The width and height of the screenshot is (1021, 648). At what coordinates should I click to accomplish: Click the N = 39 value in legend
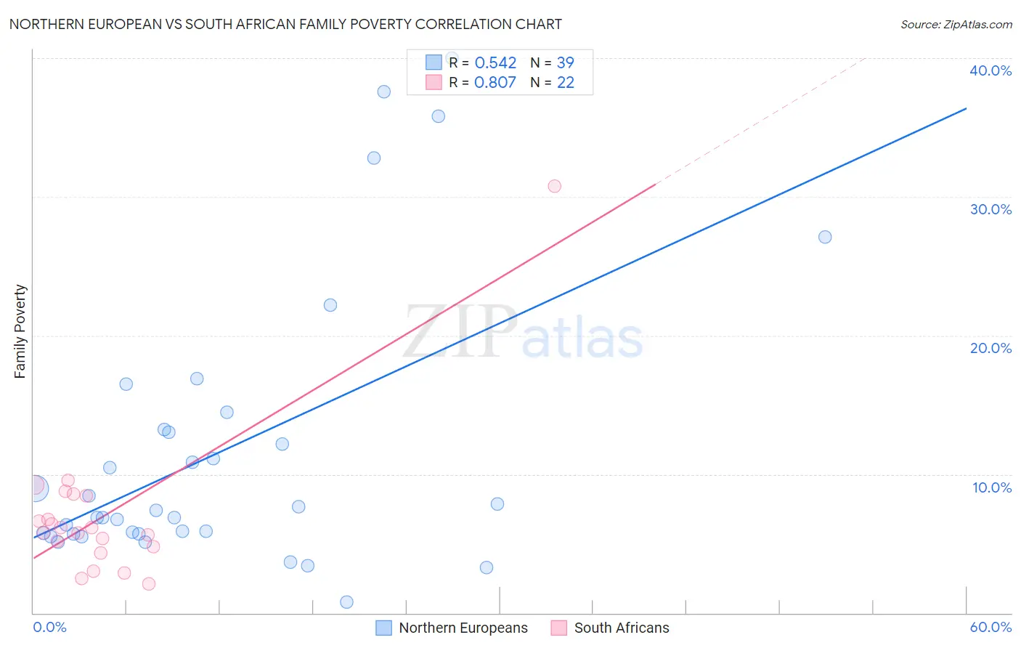552,62
